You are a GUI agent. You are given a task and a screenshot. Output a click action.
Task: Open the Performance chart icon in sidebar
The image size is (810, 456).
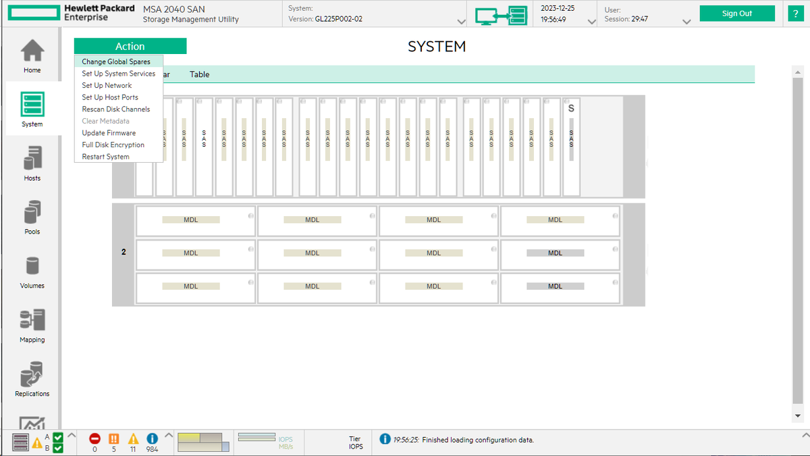(32, 423)
